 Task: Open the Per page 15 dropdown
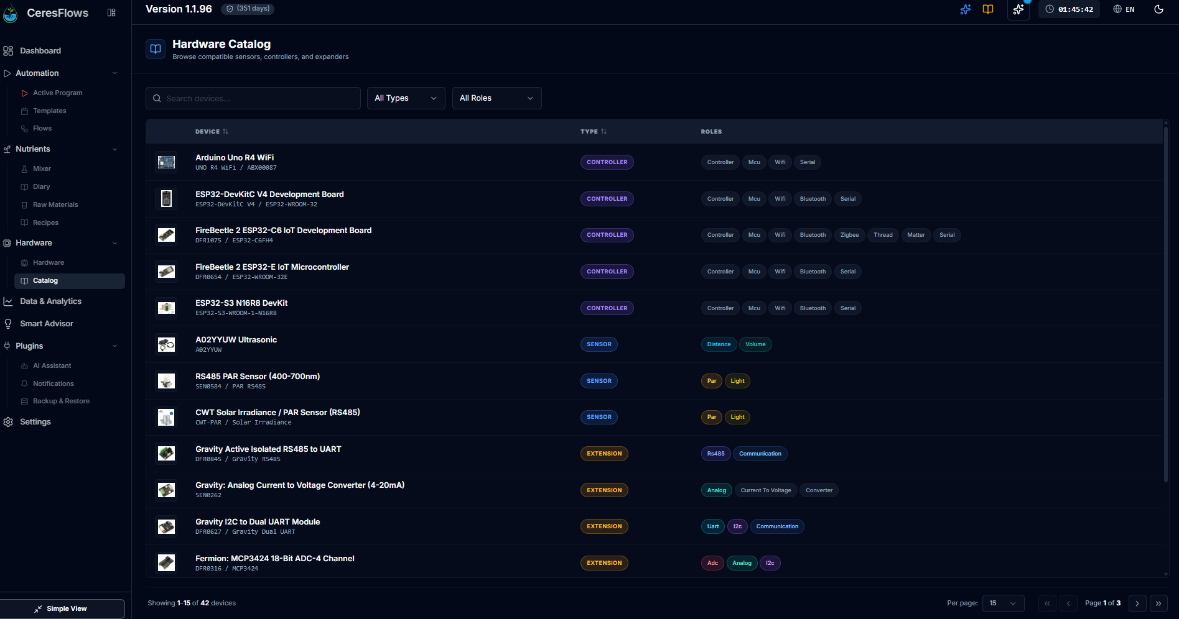(x=1003, y=603)
